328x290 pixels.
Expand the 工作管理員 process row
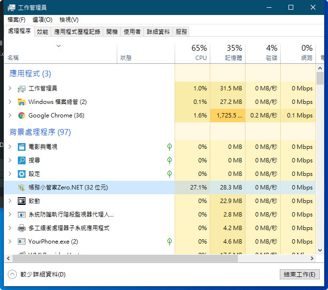pos(10,88)
